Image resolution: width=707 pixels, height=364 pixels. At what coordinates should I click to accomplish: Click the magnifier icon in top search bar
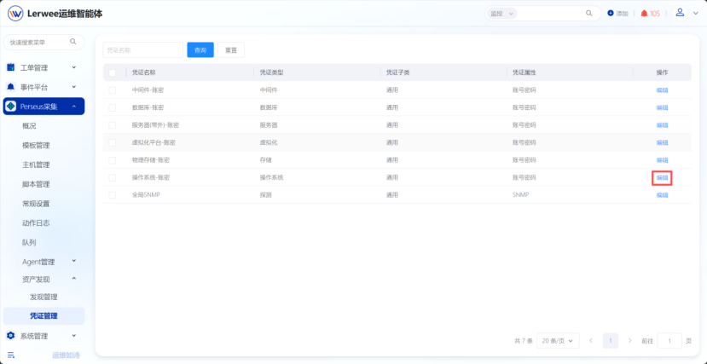coord(588,14)
